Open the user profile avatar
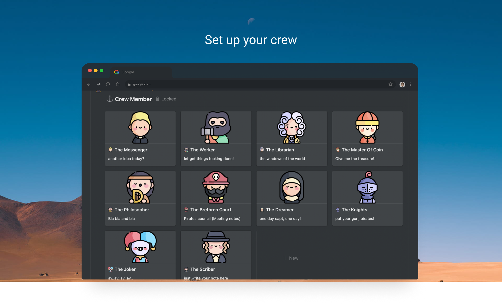 click(x=402, y=84)
